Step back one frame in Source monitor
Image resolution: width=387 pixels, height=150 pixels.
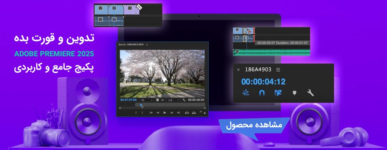click(x=158, y=113)
